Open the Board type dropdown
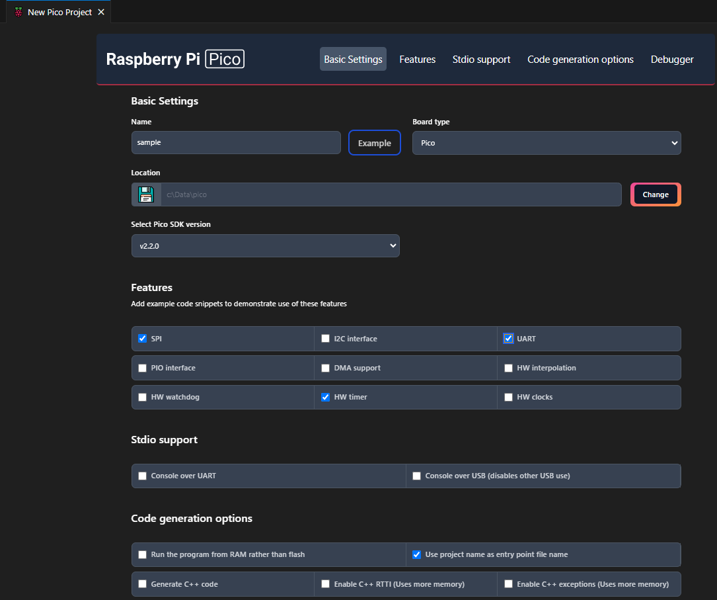This screenshot has height=600, width=717. (546, 143)
